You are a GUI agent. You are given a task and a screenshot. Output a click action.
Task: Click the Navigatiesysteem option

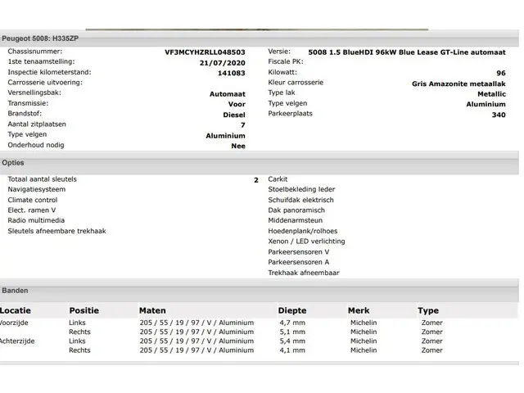pos(38,189)
